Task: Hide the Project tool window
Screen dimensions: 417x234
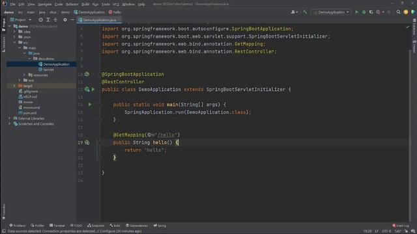Action: pyautogui.click(x=72, y=20)
